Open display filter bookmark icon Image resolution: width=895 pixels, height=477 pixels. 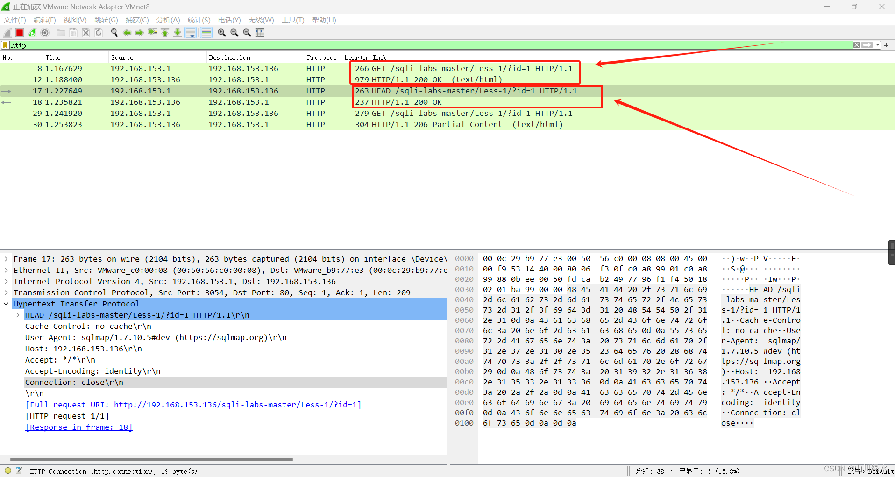click(5, 45)
